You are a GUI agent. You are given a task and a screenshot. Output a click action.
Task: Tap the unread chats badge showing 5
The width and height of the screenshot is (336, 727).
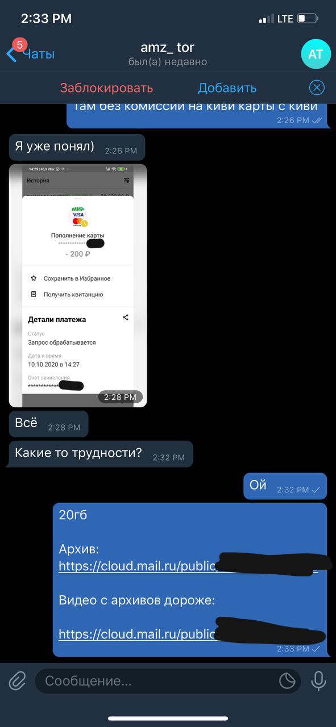point(19,44)
